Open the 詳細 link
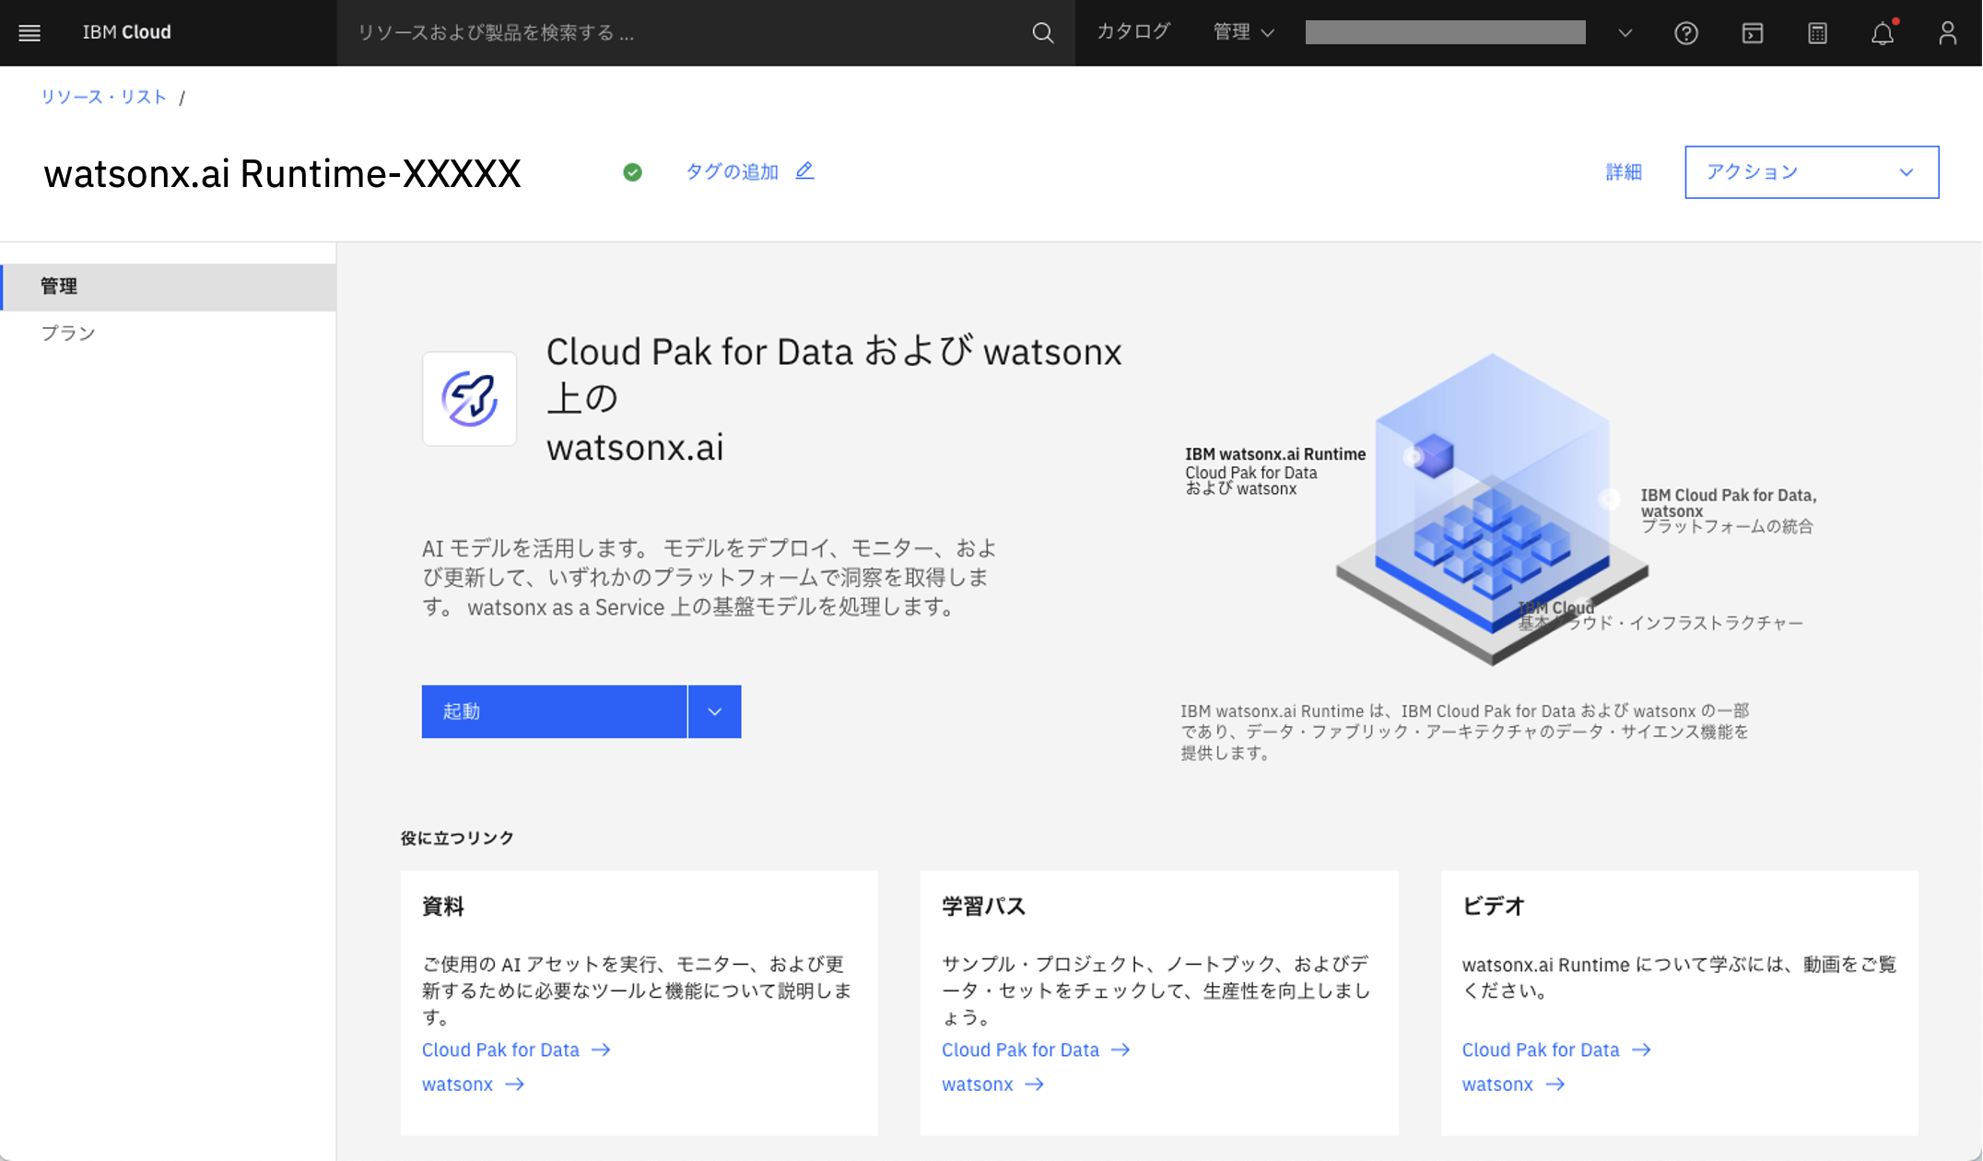This screenshot has width=1983, height=1161. click(1623, 172)
